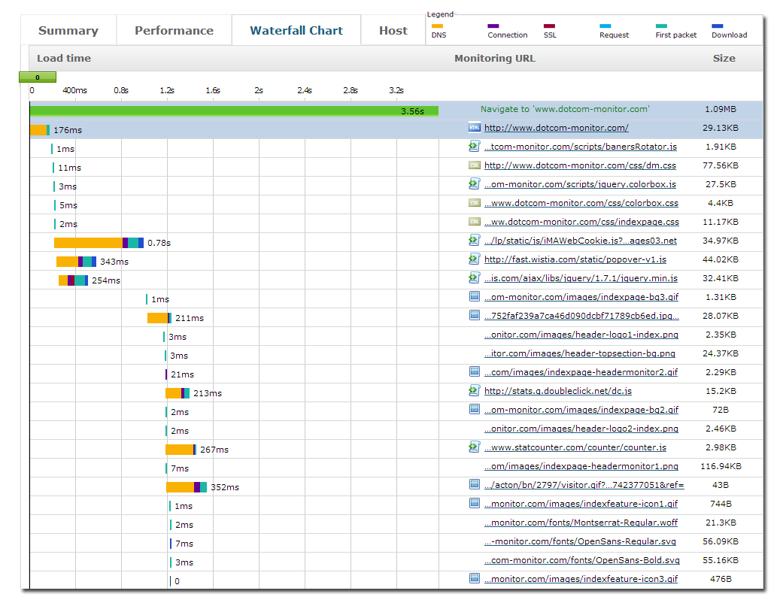The width and height of the screenshot is (783, 603).
Task: Click the script icon for popover-v1.js
Action: tap(475, 259)
